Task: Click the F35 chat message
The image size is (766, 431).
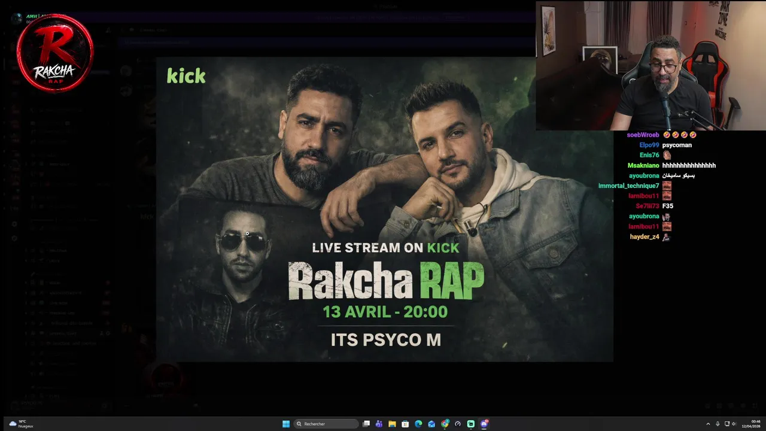Action: [x=668, y=207]
